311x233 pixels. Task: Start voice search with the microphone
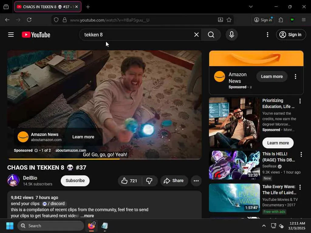[x=231, y=35]
